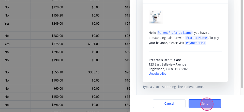
Task: Select the Practice Name placeholder tag
Action: pyautogui.click(x=196, y=38)
